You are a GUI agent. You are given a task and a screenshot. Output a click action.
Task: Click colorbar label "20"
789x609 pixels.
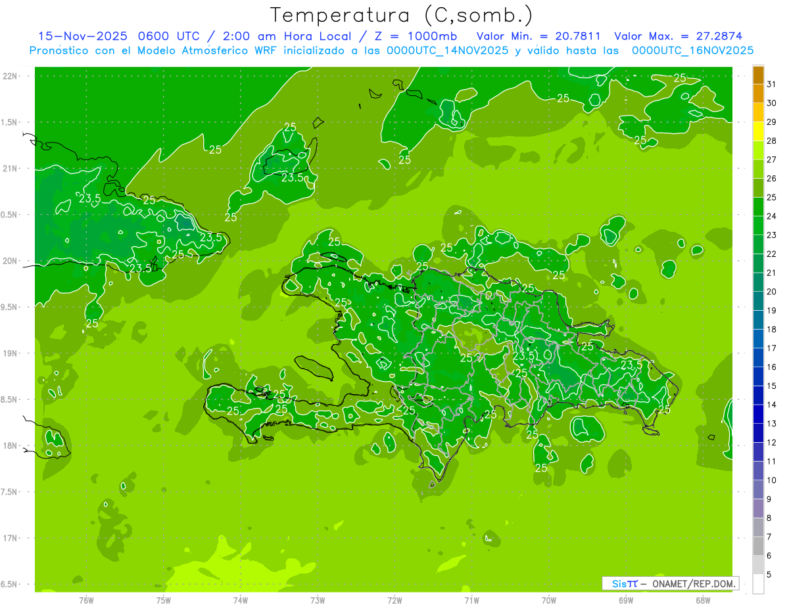coord(773,291)
